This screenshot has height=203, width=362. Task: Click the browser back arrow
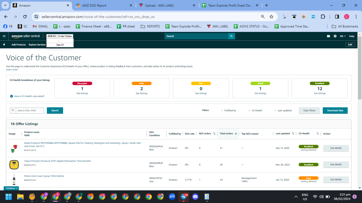pos(6,17)
